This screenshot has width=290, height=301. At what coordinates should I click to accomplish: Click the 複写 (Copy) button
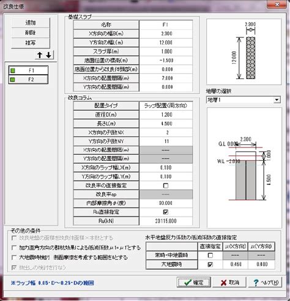click(x=31, y=43)
